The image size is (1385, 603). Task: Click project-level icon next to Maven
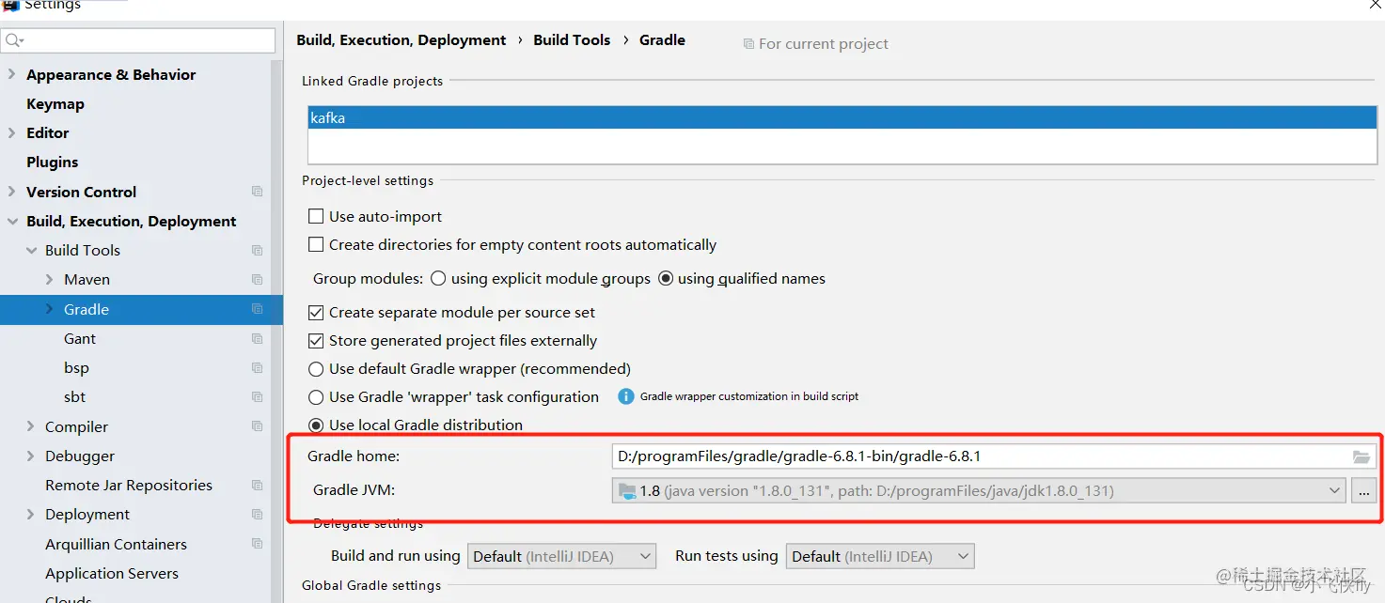[257, 280]
